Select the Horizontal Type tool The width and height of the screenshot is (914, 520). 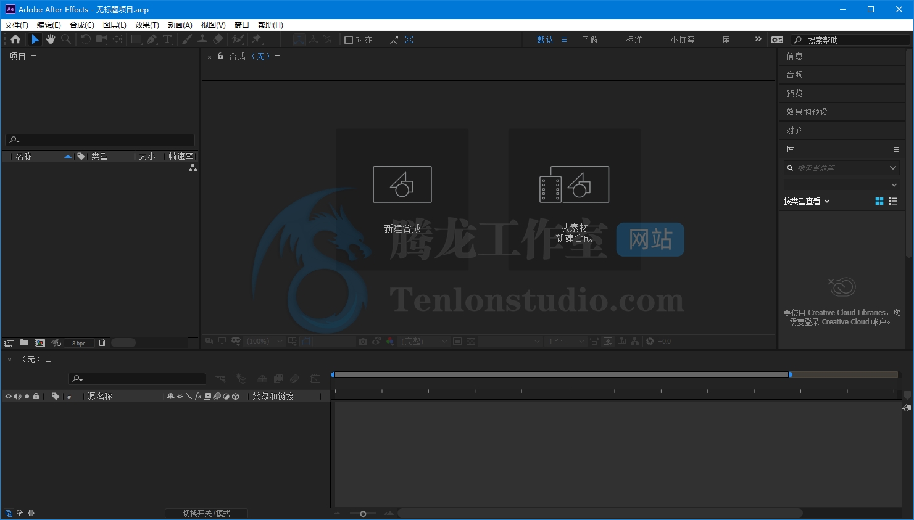167,39
